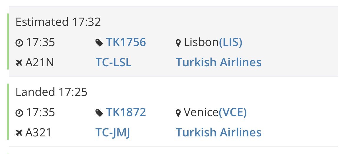Click the airplane icon beside A321
Viewport: 347px width, 154px height.
click(x=19, y=133)
